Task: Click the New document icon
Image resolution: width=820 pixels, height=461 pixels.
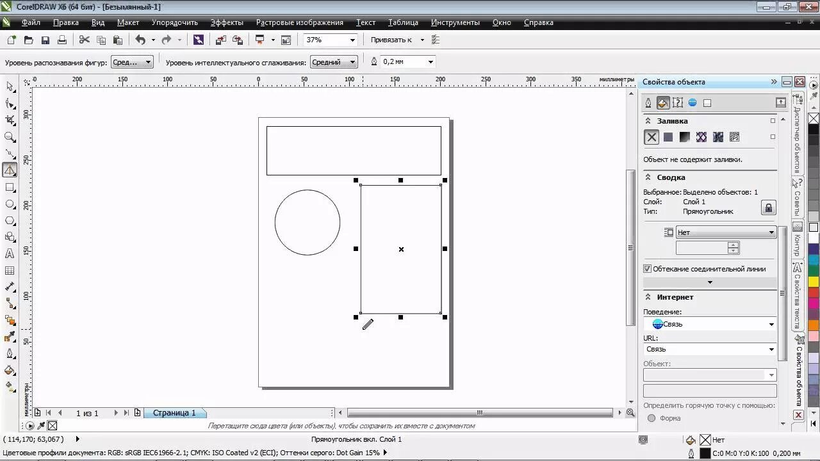Action: tap(12, 40)
